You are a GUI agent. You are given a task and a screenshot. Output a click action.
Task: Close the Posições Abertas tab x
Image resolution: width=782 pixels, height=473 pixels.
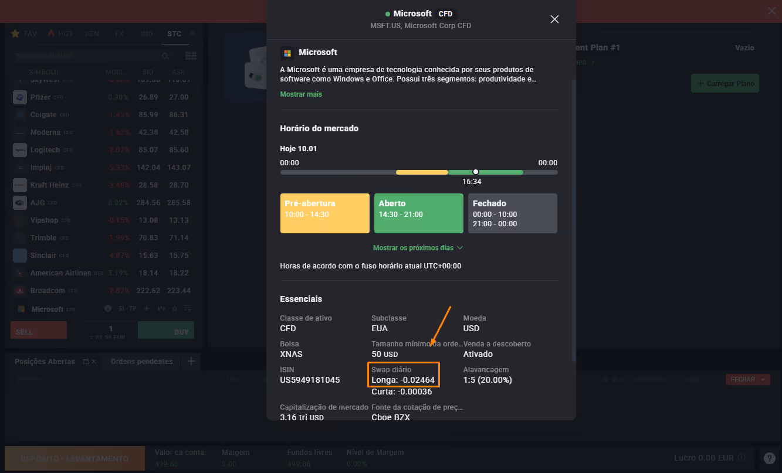[94, 362]
